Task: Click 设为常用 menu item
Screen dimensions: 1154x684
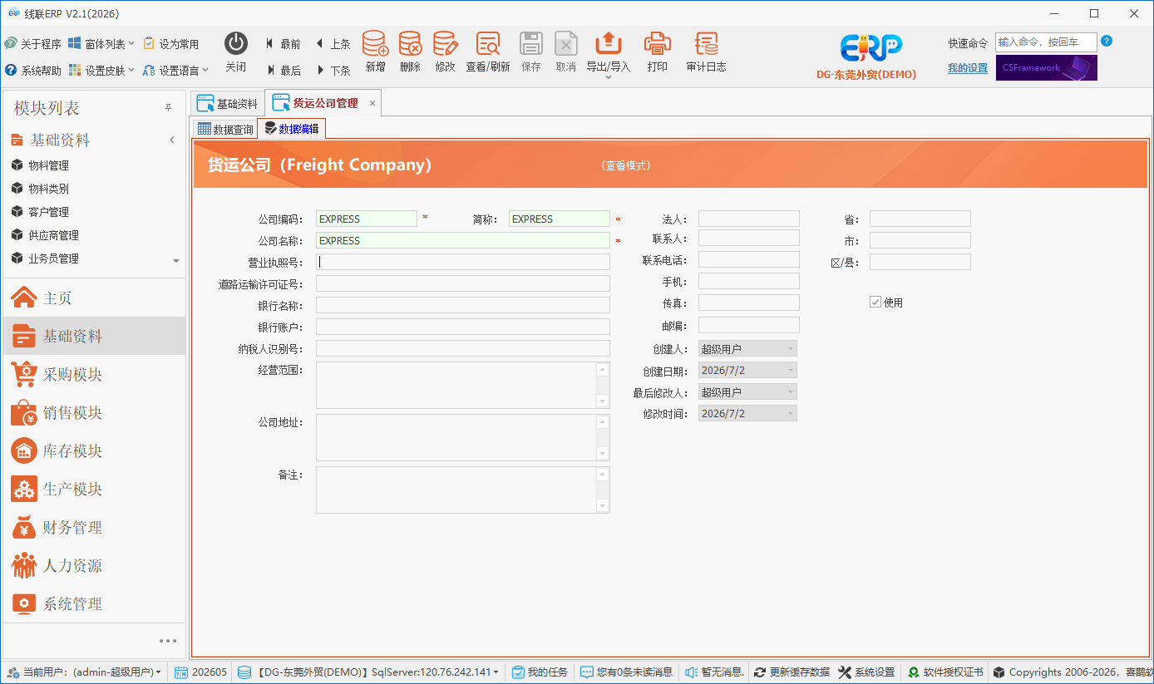Action: point(171,44)
